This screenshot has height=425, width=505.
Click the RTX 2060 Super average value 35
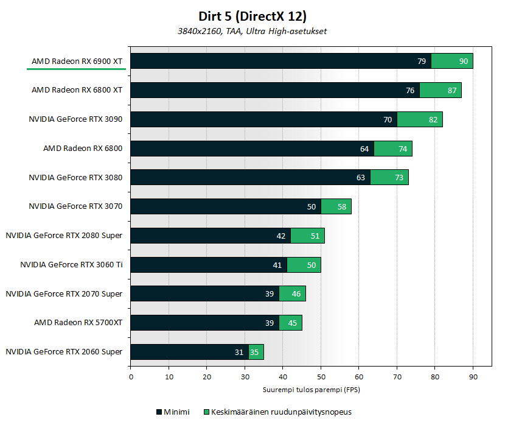[256, 352]
